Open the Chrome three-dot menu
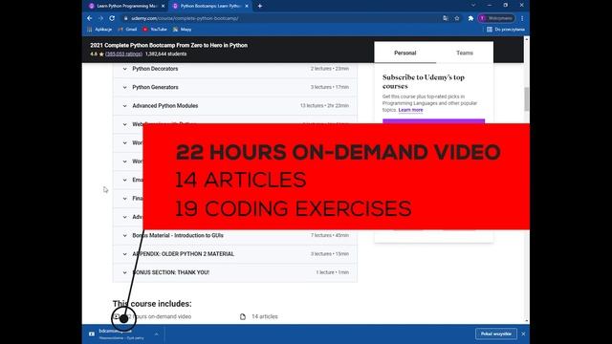Screen dimensions: 612x344 coord(522,18)
